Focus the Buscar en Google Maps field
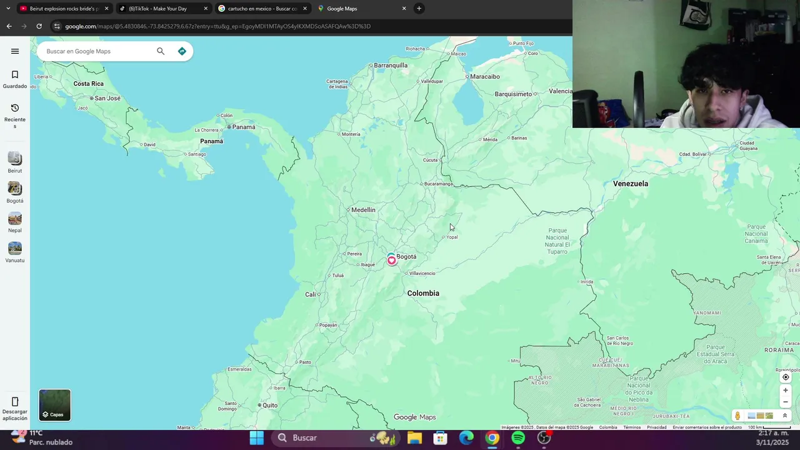Image resolution: width=800 pixels, height=450 pixels. (x=97, y=51)
